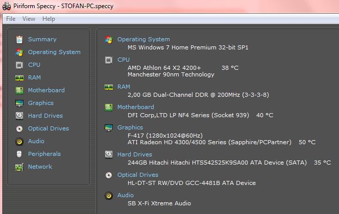Click the Network icon in sidebar
339x214 pixels.
19,167
